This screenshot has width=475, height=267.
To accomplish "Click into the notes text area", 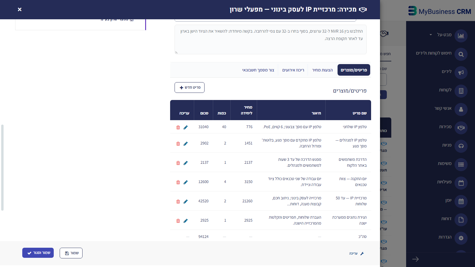I will (270, 39).
